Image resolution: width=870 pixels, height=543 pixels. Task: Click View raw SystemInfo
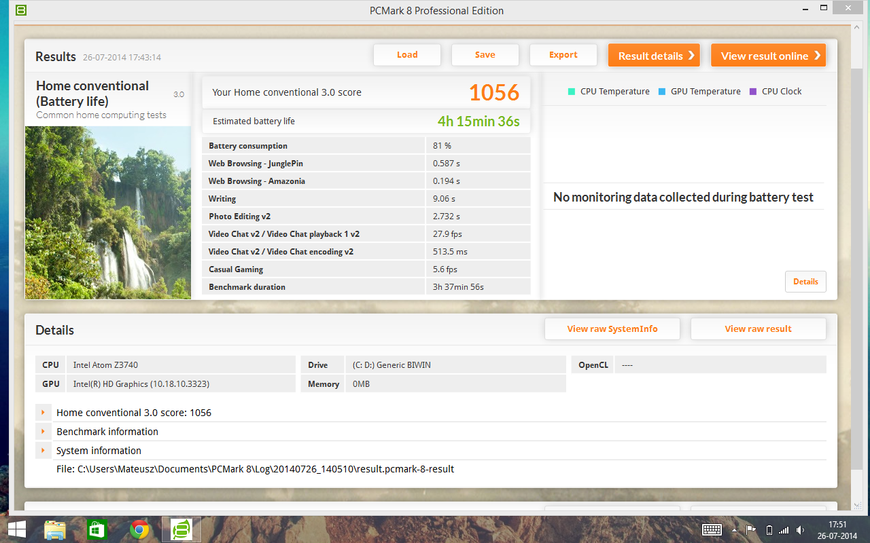(612, 329)
